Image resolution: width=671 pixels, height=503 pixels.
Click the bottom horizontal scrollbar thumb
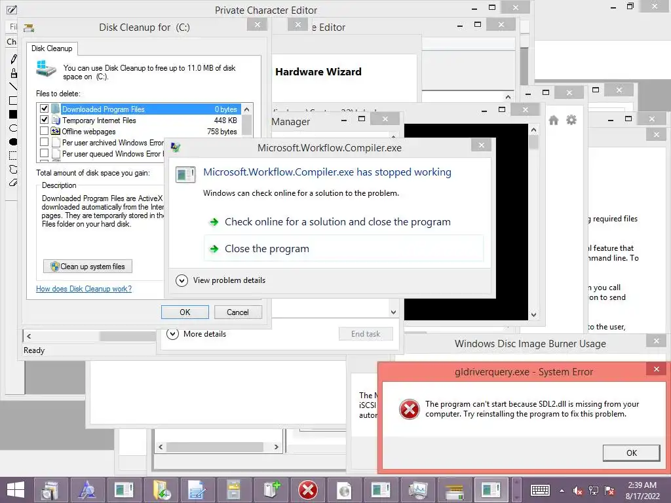click(x=214, y=447)
